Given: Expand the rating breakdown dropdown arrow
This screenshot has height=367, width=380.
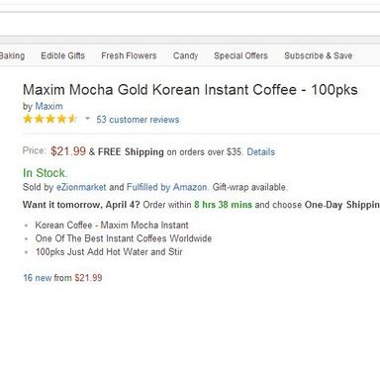Looking at the screenshot, I should 87,118.
